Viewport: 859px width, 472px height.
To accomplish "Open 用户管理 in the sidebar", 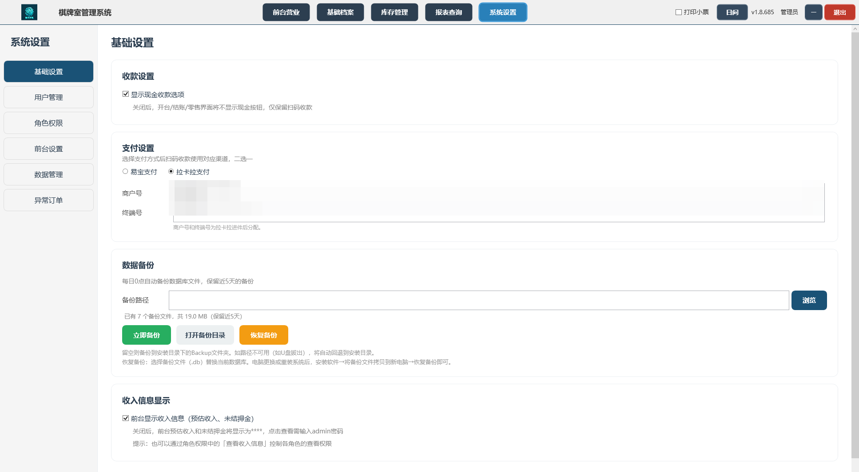I will (48, 97).
